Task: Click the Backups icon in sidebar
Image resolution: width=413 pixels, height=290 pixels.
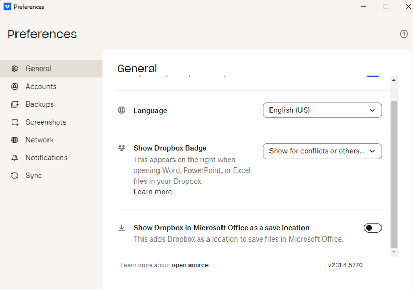Action: coord(15,104)
